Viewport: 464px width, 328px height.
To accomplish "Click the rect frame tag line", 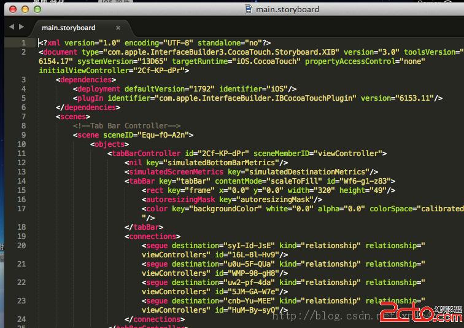I will (155, 190).
